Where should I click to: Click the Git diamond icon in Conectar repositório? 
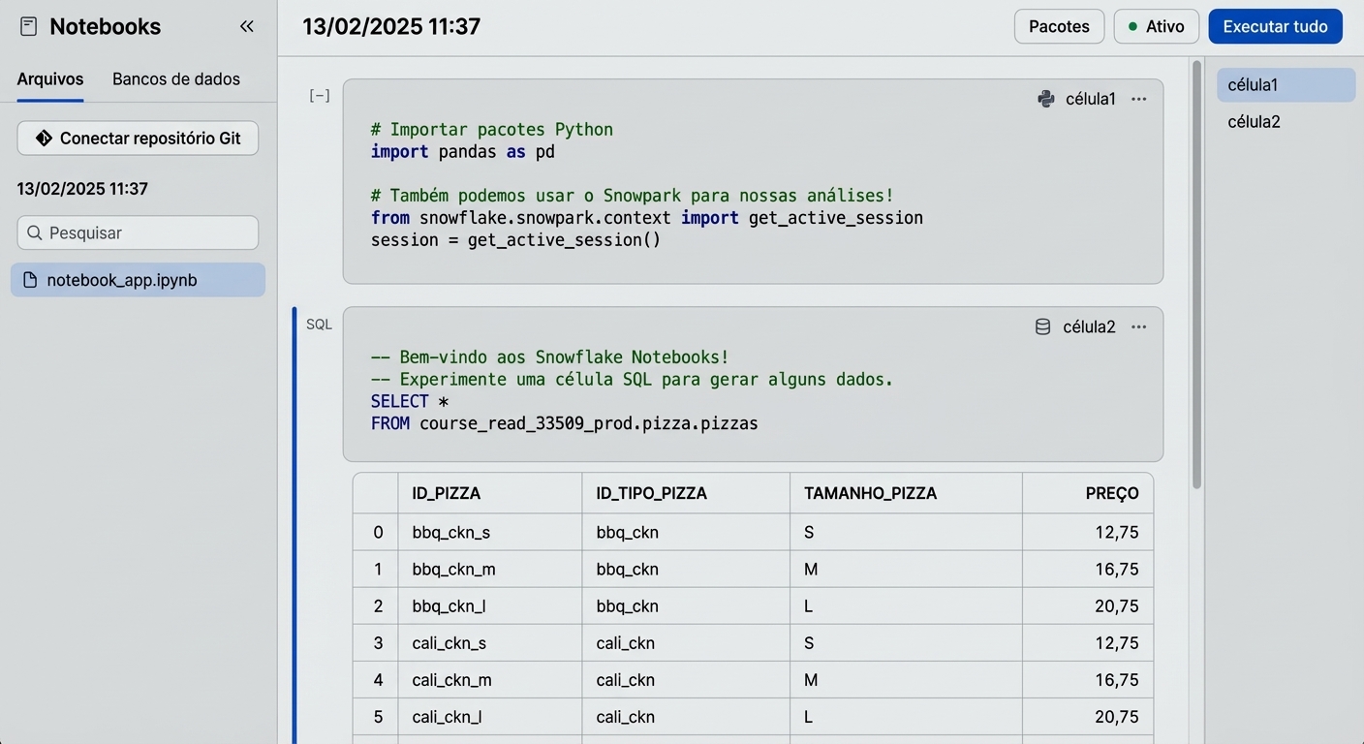44,139
